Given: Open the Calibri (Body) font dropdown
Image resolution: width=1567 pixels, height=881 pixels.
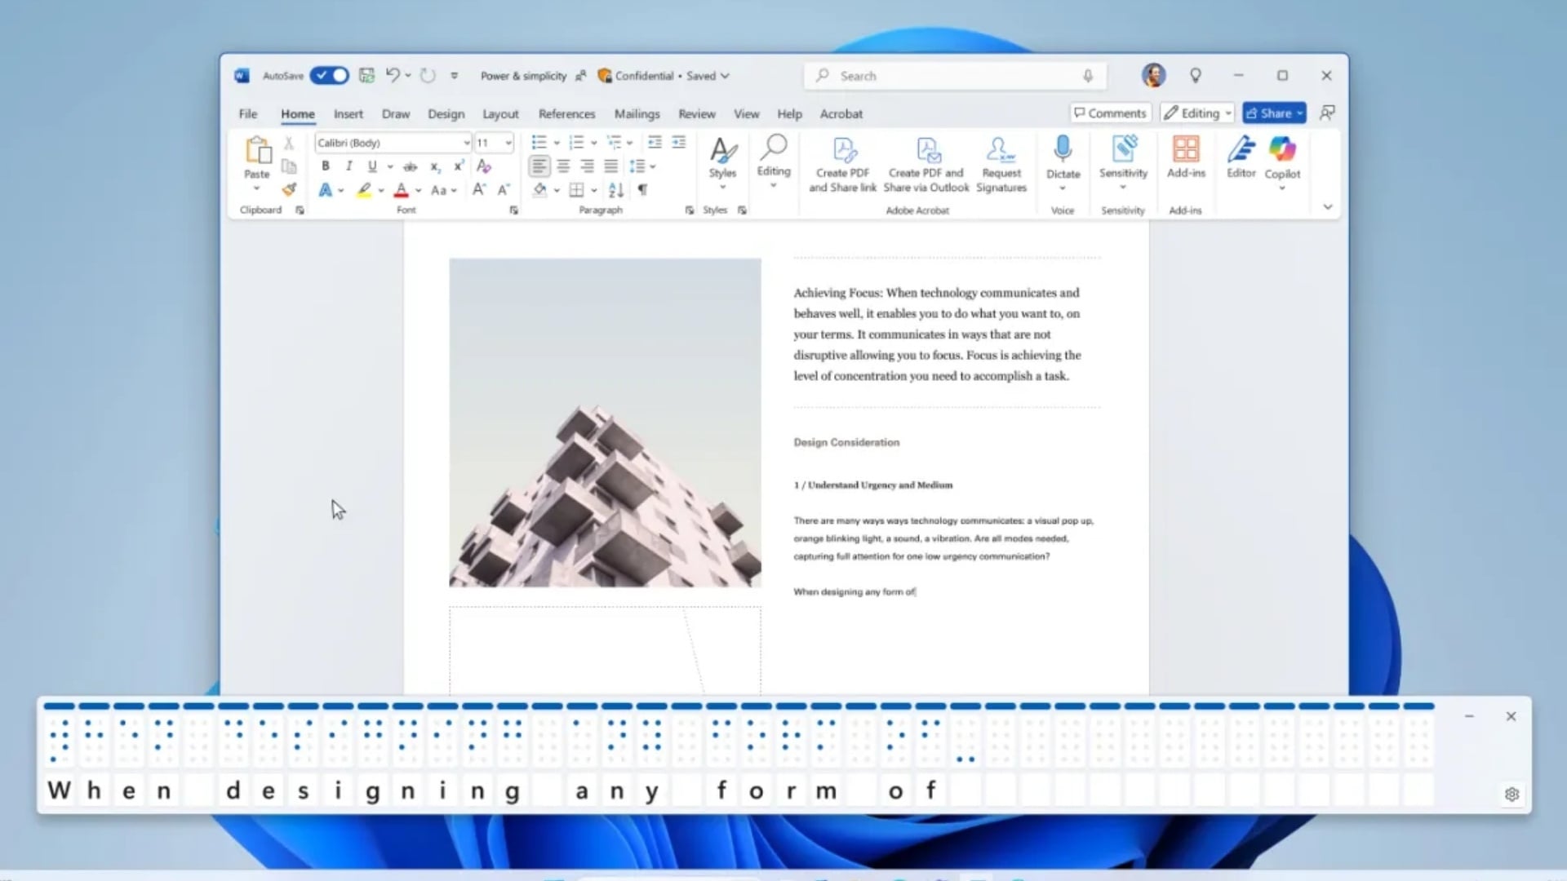Looking at the screenshot, I should (466, 143).
